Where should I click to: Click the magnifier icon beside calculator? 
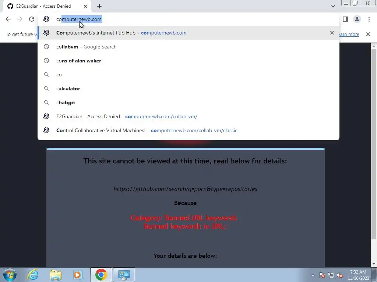click(46, 88)
